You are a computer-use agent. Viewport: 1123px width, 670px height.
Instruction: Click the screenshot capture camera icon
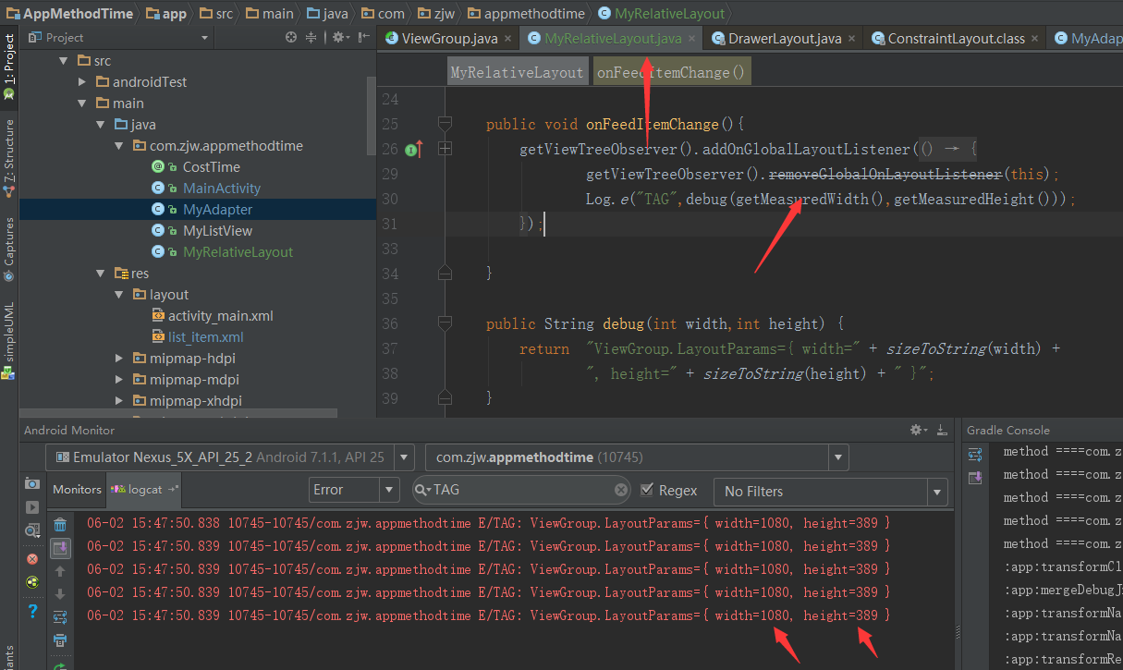point(32,483)
